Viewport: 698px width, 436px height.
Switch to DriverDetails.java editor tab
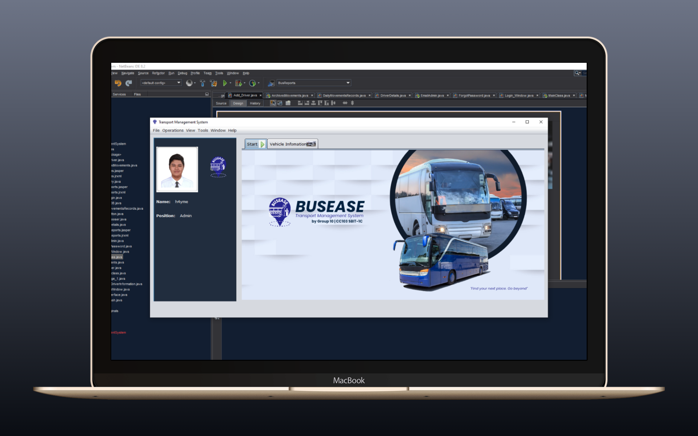pos(393,96)
